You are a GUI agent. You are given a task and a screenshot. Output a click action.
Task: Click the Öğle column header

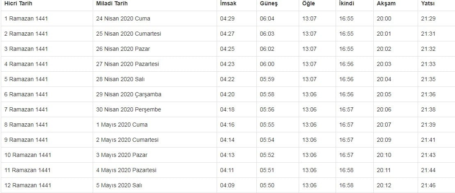click(x=309, y=4)
